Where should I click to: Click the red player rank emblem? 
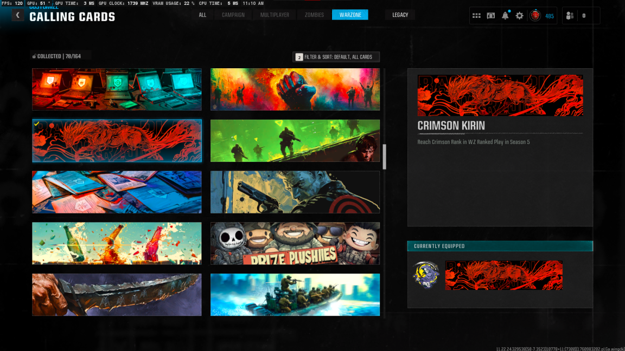point(535,16)
